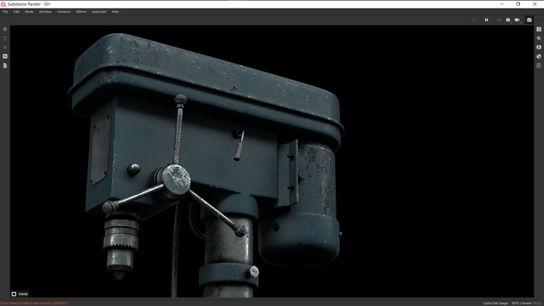Click the magnifier search icon in right dock

point(539,39)
